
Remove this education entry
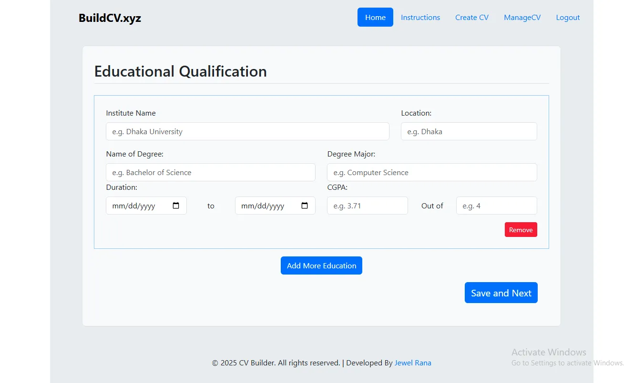[x=521, y=230]
